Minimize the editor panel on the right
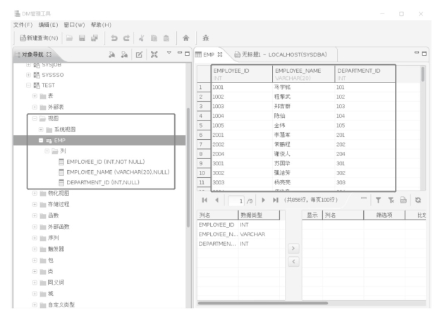440x310 pixels. pos(417,52)
